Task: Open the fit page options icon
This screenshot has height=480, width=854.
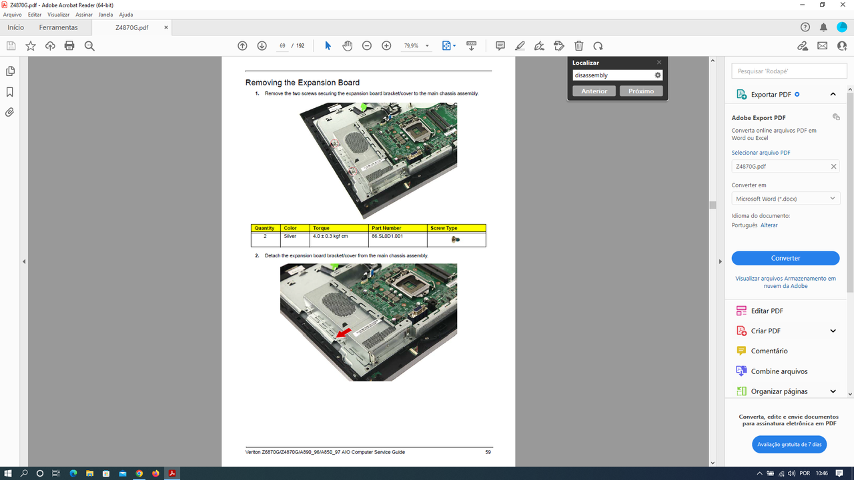Action: (x=449, y=46)
